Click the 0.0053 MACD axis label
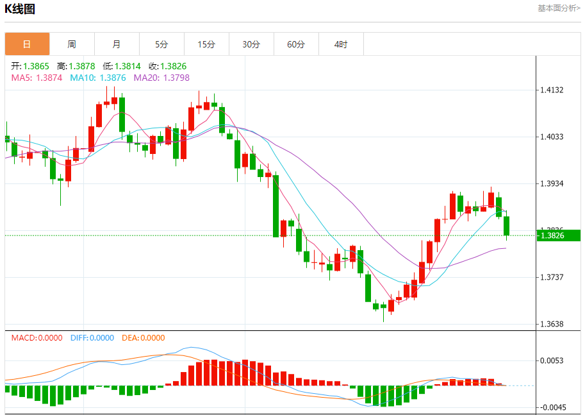The width and height of the screenshot is (585, 415). coord(551,360)
